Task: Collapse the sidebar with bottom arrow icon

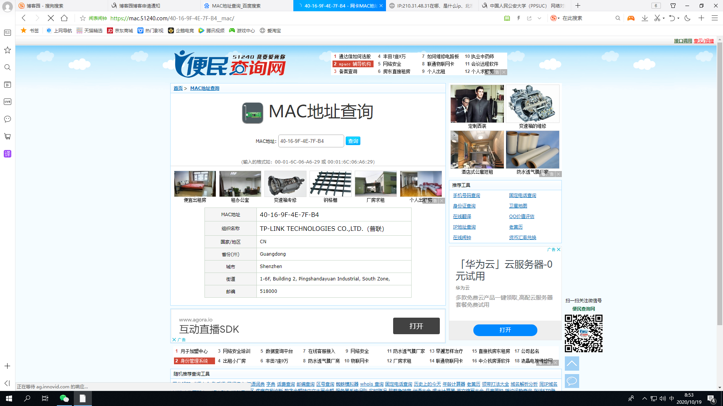Action: pos(7,383)
